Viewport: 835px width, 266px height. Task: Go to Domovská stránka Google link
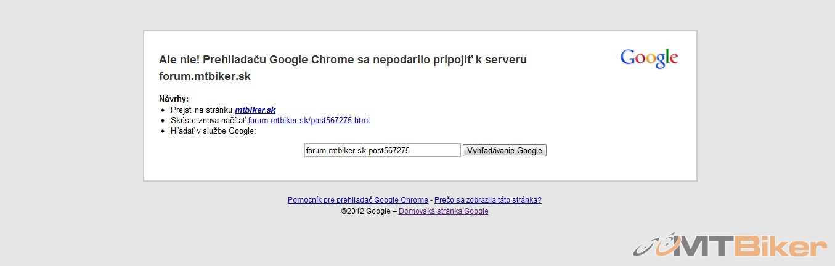pos(443,211)
